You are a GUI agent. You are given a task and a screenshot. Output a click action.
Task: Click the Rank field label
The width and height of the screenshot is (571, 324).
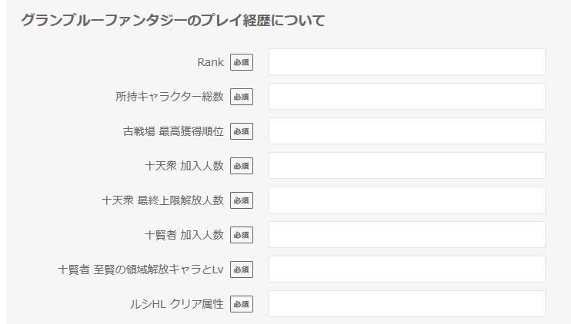pos(210,62)
